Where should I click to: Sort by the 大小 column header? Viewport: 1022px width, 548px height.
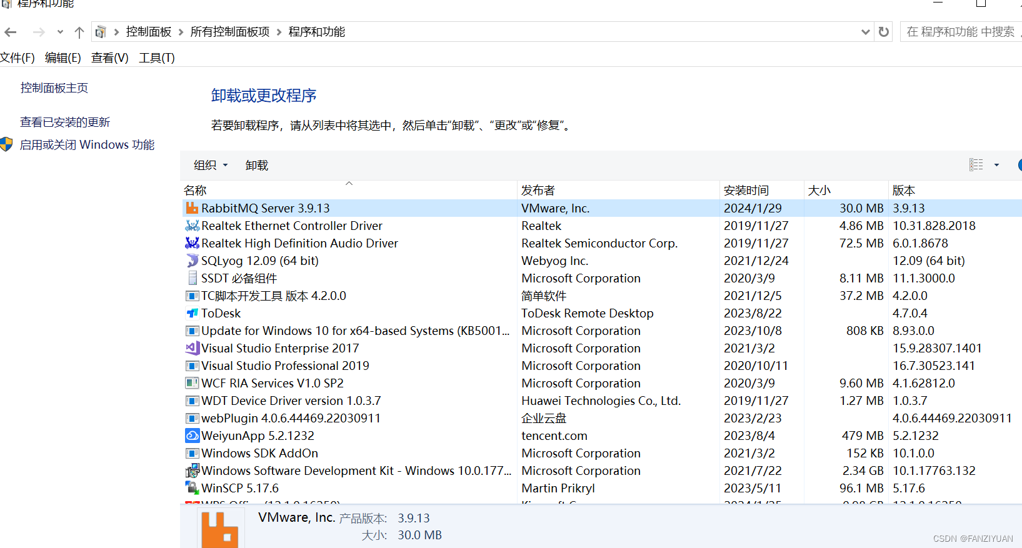click(846, 190)
